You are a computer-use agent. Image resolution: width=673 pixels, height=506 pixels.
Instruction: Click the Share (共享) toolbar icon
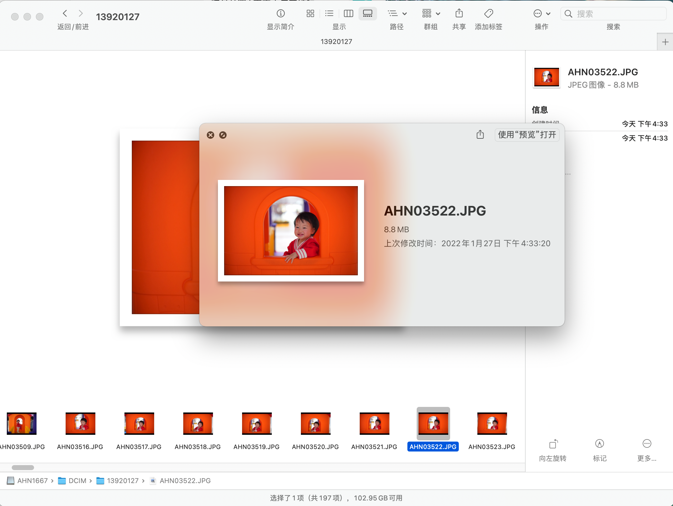(459, 13)
